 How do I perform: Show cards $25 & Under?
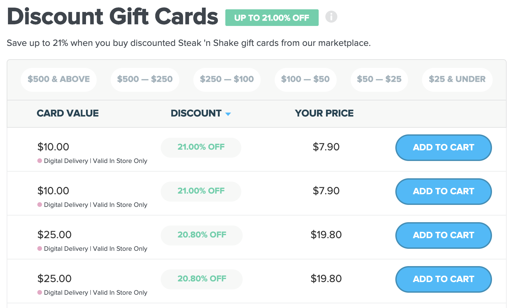pyautogui.click(x=457, y=79)
